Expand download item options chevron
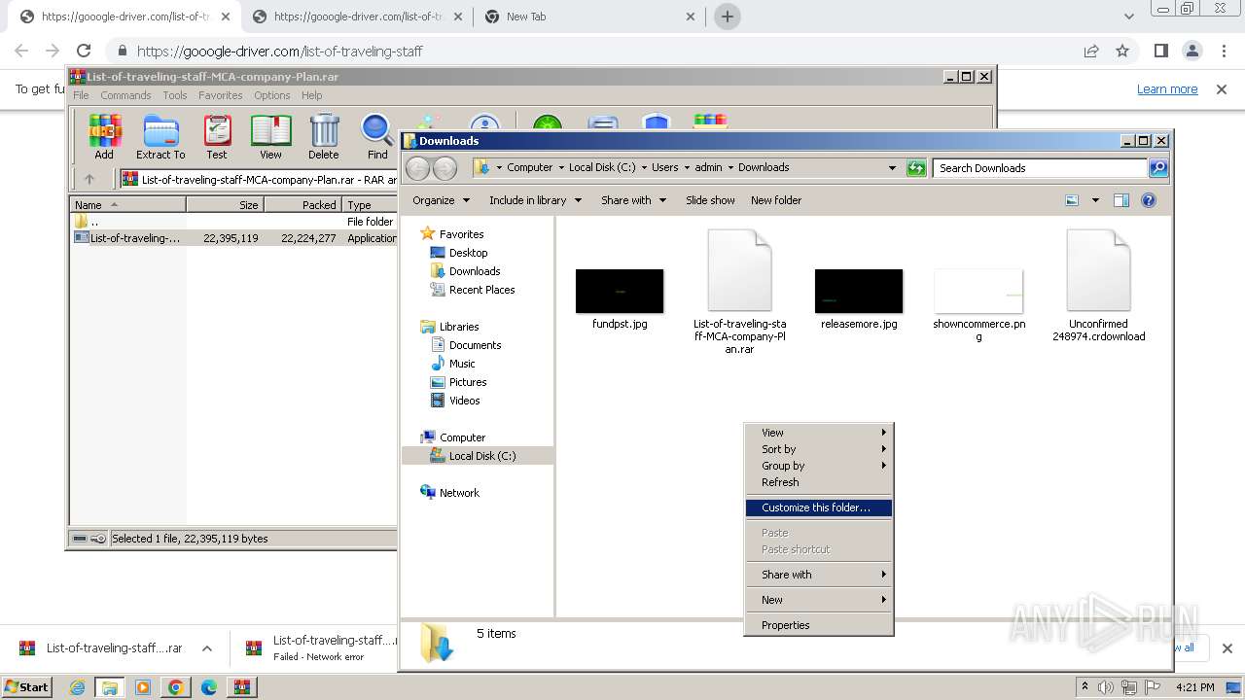The height and width of the screenshot is (700, 1245). [206, 648]
